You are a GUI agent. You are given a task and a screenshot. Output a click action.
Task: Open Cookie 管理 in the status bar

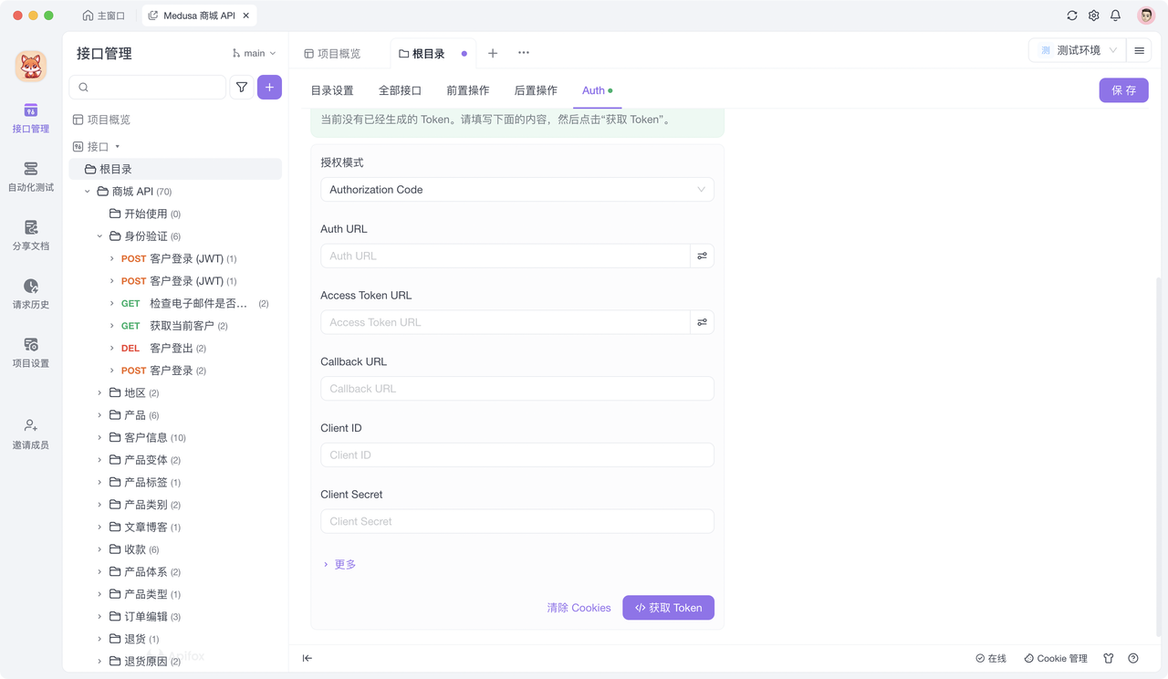pyautogui.click(x=1056, y=658)
